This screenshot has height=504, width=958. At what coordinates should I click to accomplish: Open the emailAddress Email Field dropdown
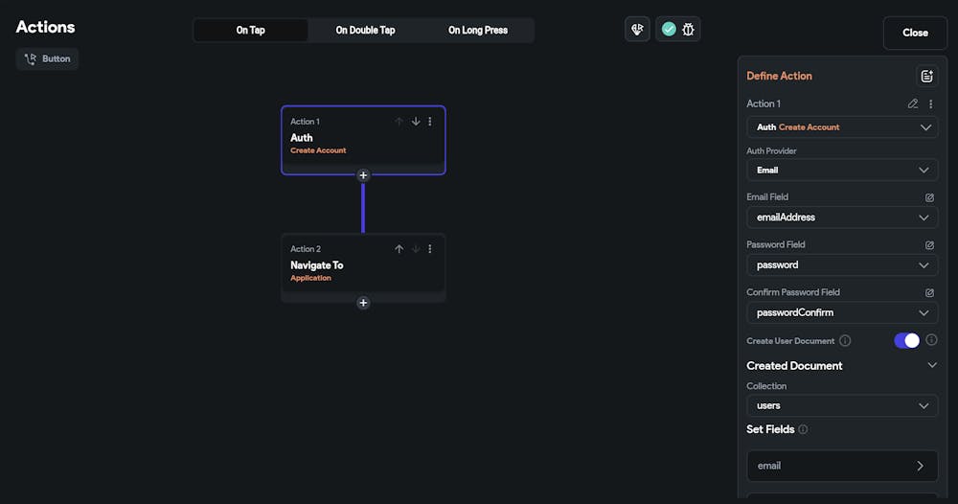tap(842, 218)
